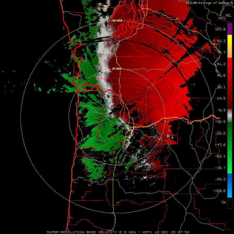Viewport: 234px width, 234px height.
Task: Click the gray near-zero velocity color bar segment
Action: pyautogui.click(x=230, y=116)
